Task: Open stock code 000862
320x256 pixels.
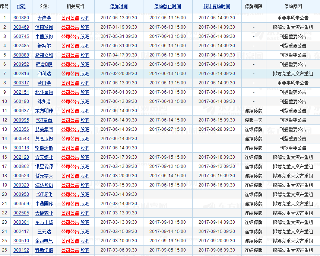Action: tap(21, 167)
